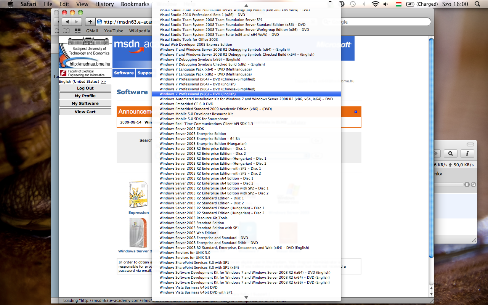Show all bookmarks with open-book icon
Image resolution: width=488 pixels, height=305 pixels.
tap(66, 31)
